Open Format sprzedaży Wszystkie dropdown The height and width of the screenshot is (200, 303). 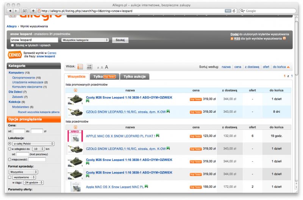pos(23,172)
